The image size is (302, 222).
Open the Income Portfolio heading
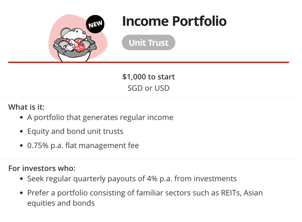[x=174, y=21]
